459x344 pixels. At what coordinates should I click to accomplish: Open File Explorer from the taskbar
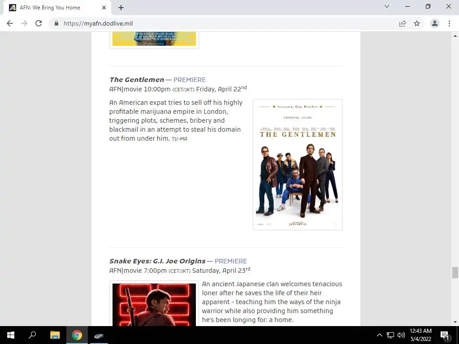point(55,335)
